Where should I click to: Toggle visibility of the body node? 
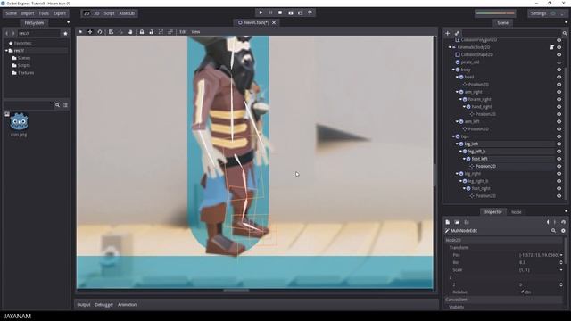559,70
